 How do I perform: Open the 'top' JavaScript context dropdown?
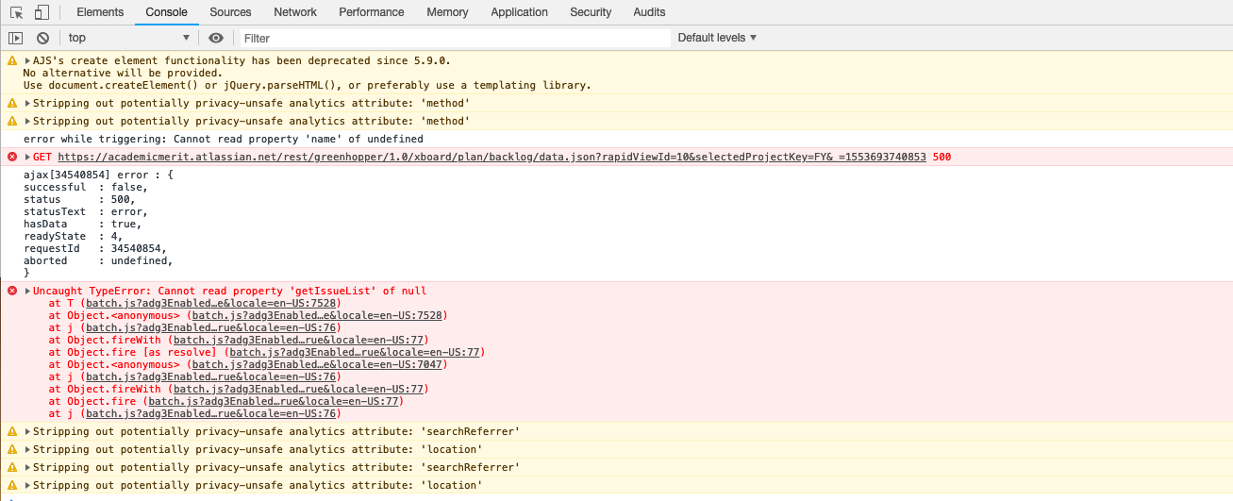click(x=128, y=38)
